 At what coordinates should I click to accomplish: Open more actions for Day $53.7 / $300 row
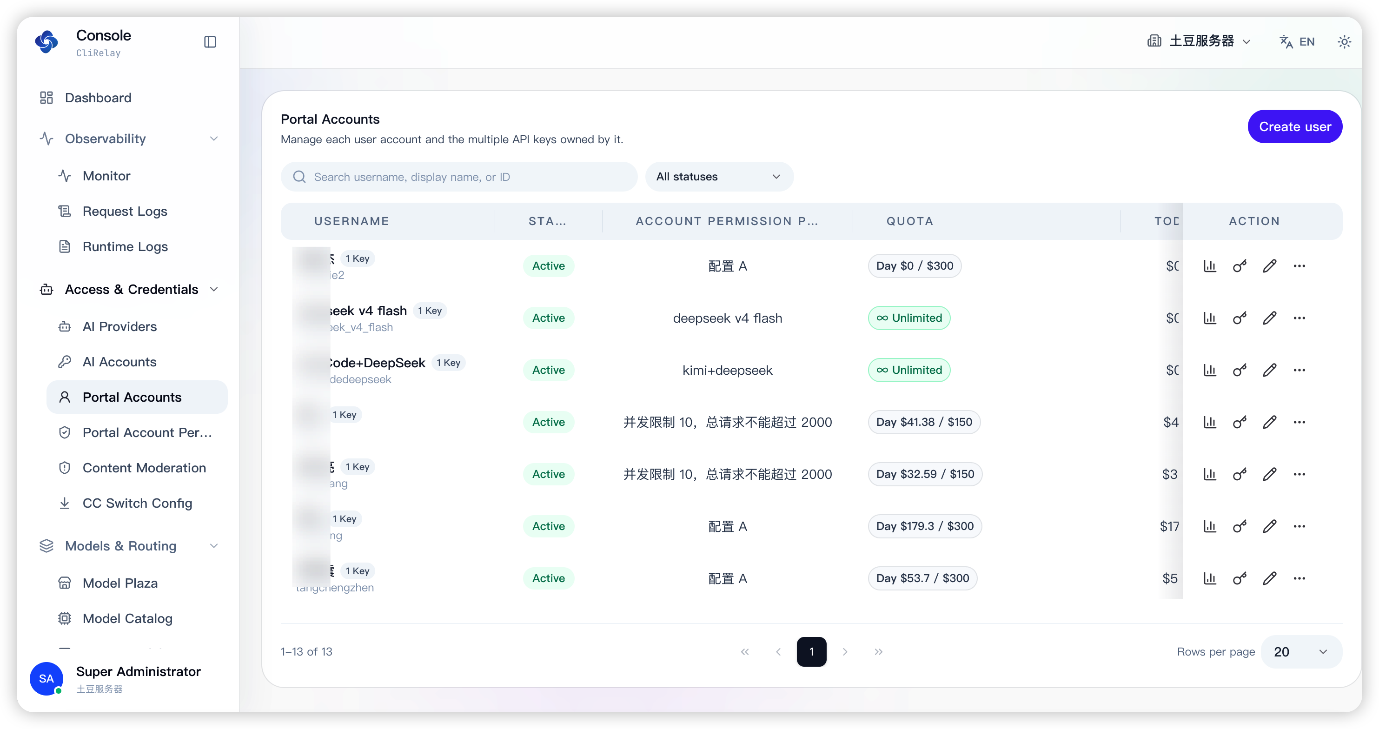click(1299, 578)
